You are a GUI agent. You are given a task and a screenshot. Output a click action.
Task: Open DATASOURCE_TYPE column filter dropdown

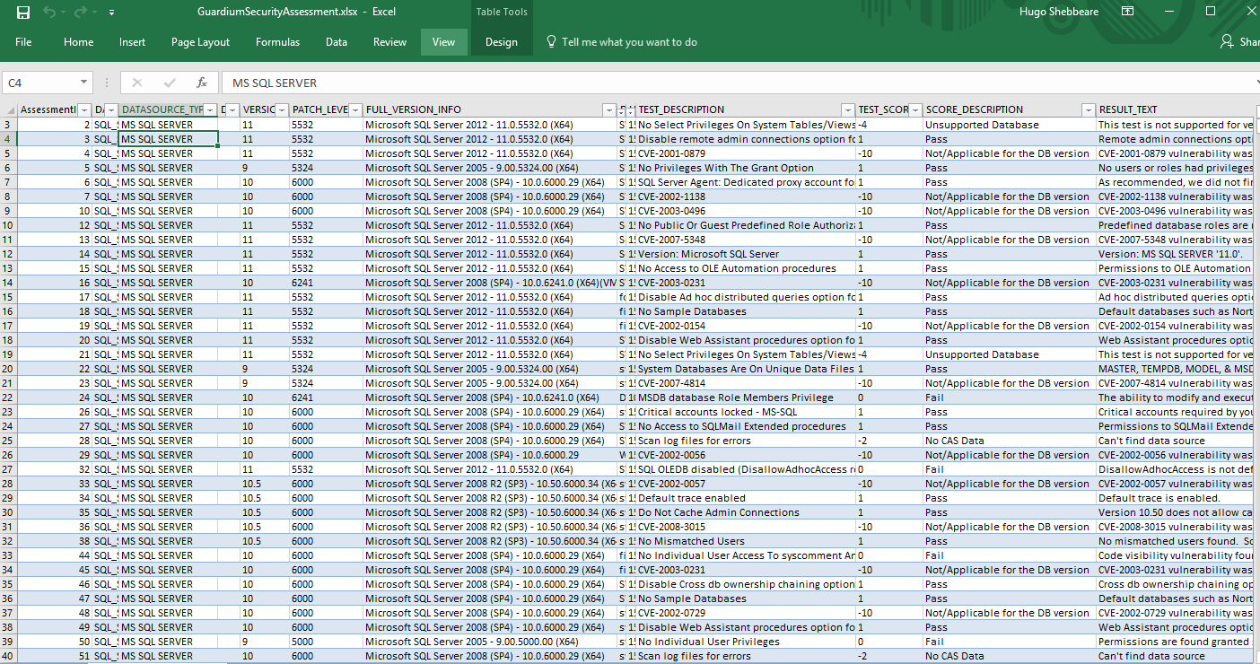pos(210,109)
